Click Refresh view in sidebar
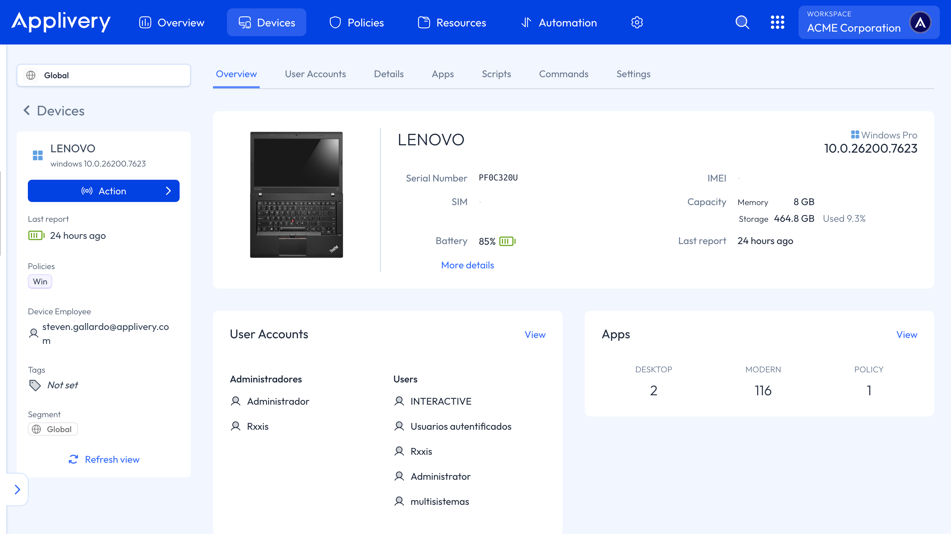Screen dimensions: 951x534 point(104,459)
